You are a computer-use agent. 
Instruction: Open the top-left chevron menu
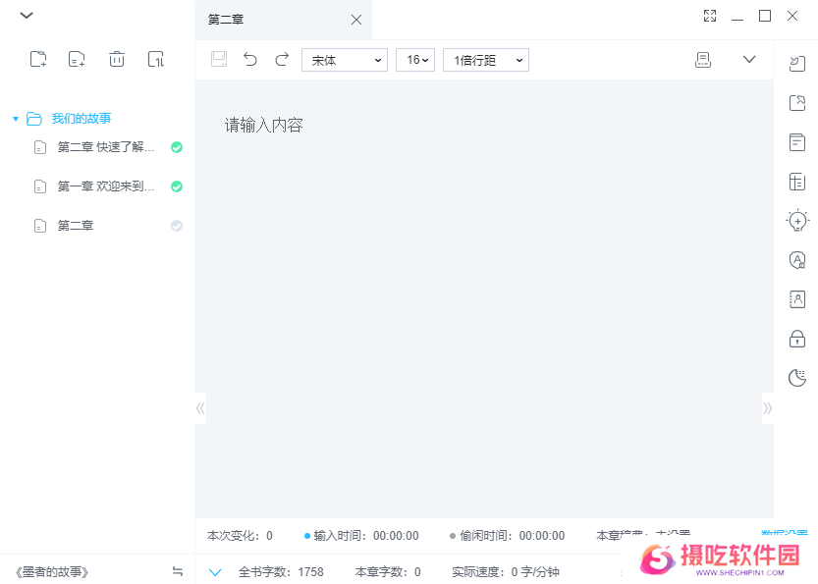27,15
